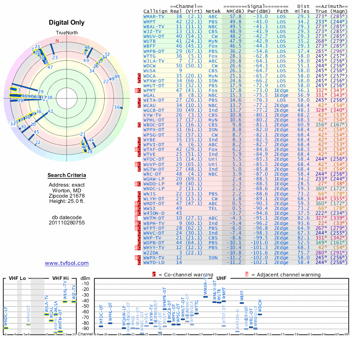The image size is (352, 338).
Task: Open the WMAR-TV callsign link
Action: tap(154, 17)
